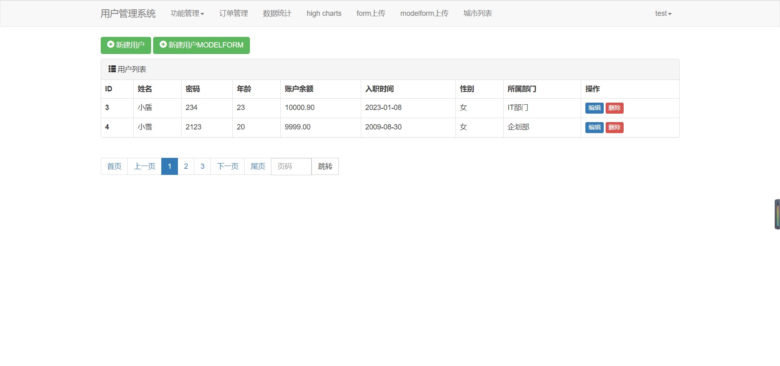This screenshot has height=366, width=780.
Task: Click 删除 button for user 小雪
Action: tap(615, 127)
